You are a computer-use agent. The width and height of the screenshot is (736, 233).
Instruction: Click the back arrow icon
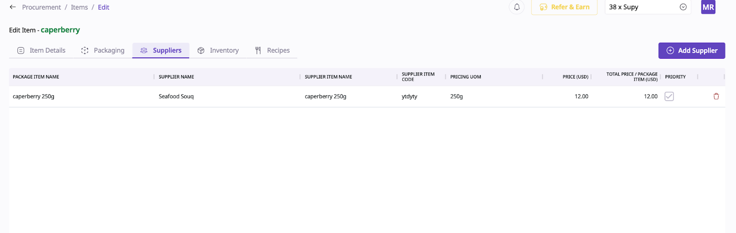(x=13, y=7)
